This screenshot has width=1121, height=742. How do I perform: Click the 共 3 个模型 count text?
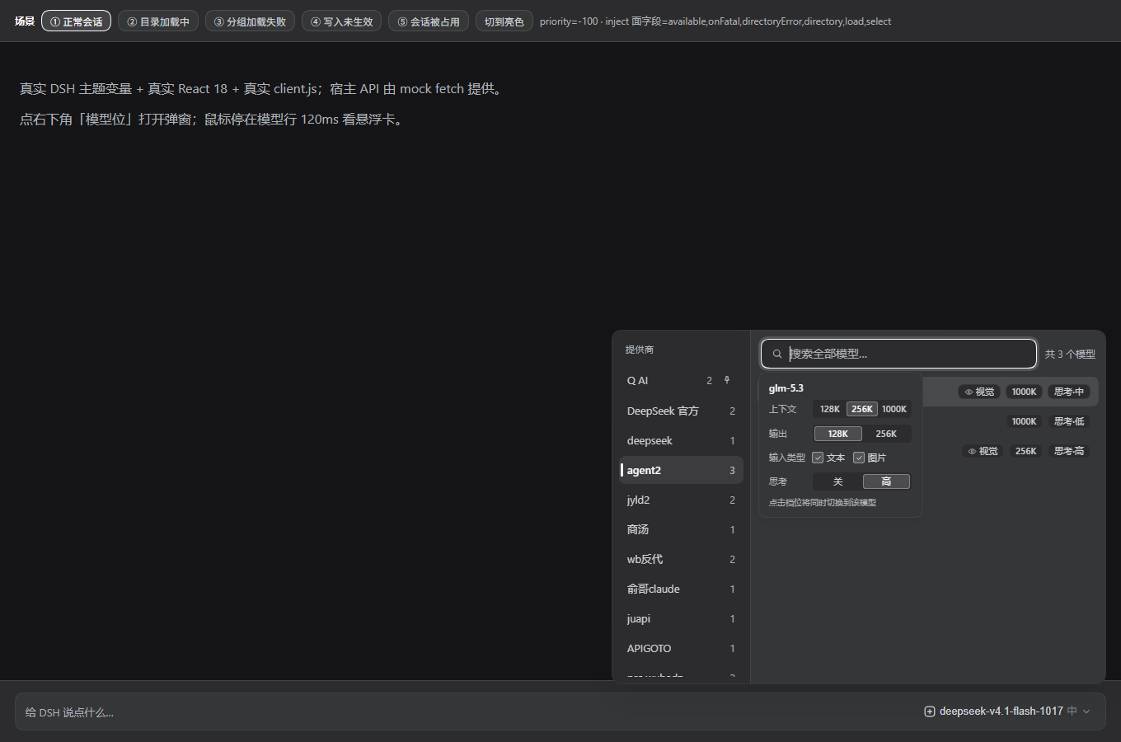(x=1070, y=354)
